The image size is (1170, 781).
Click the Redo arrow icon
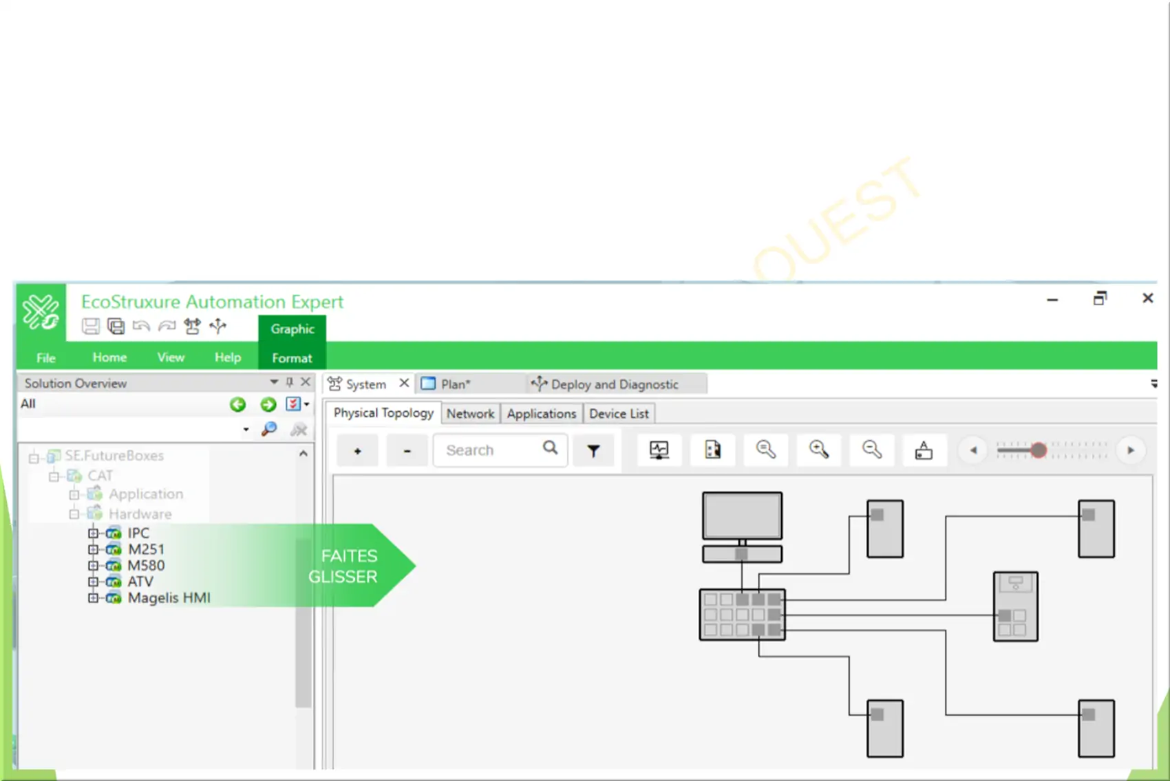click(x=167, y=326)
